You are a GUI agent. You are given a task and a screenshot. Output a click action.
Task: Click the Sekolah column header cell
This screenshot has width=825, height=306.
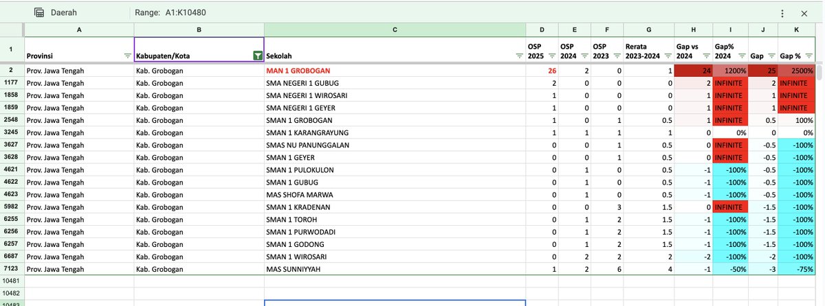395,50
